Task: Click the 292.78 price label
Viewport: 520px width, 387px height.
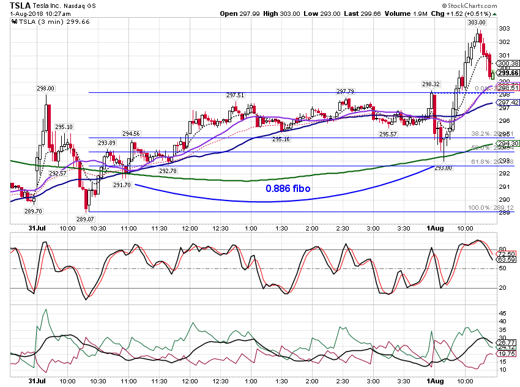Action: (168, 171)
